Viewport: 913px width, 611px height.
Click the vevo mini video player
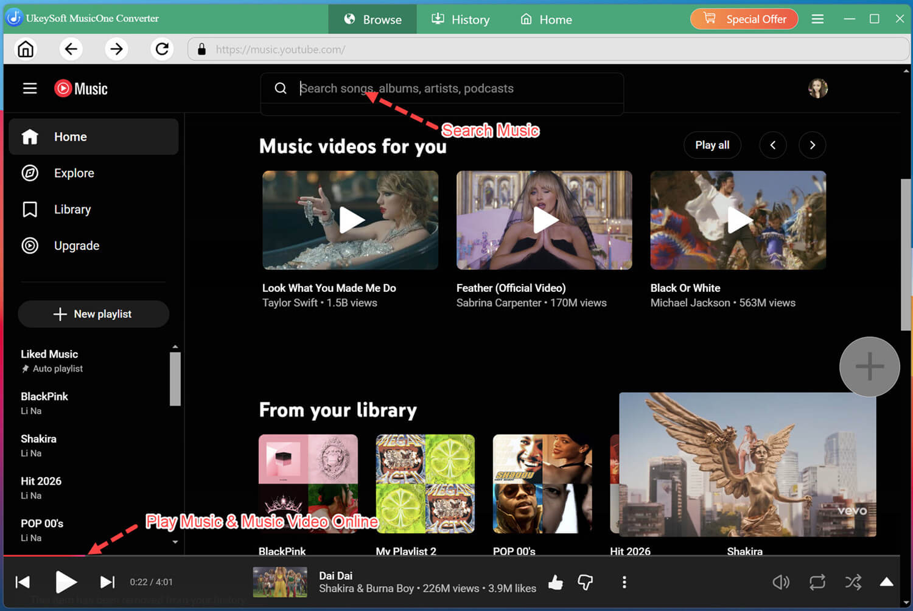(747, 464)
